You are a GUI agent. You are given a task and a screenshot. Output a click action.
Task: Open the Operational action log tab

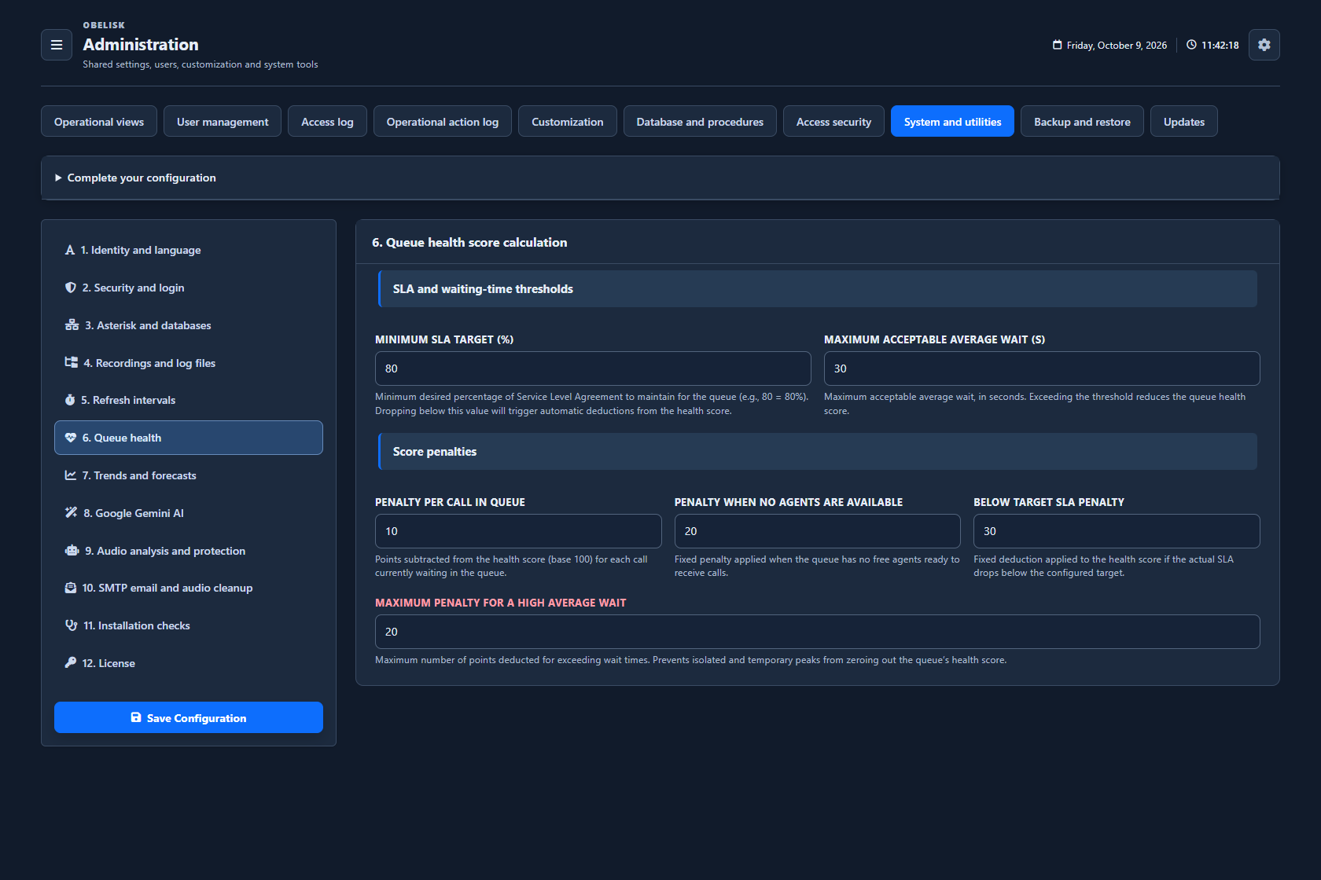coord(443,122)
